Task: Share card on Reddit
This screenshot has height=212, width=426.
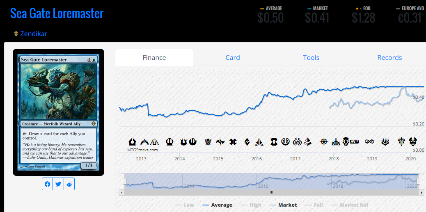Action: [x=69, y=184]
